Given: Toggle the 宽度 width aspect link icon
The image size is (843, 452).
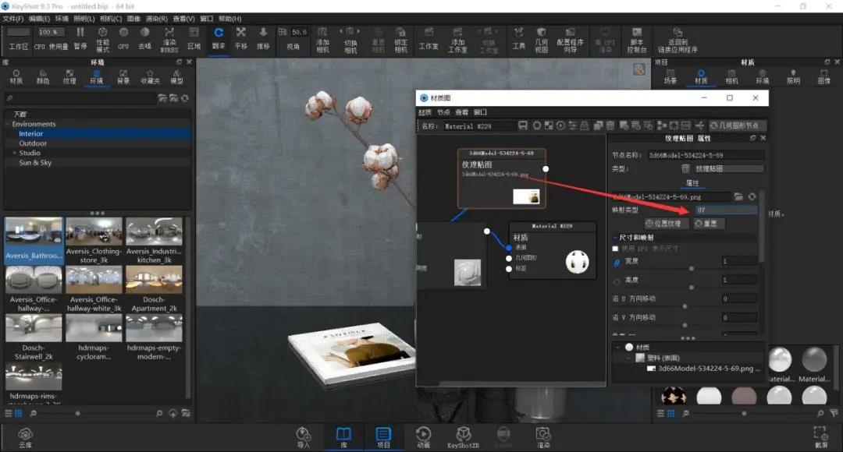Looking at the screenshot, I should [617, 263].
